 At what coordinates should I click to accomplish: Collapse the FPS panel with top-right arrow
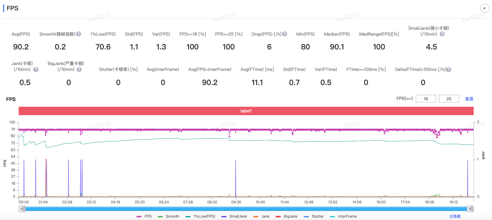tap(484, 9)
